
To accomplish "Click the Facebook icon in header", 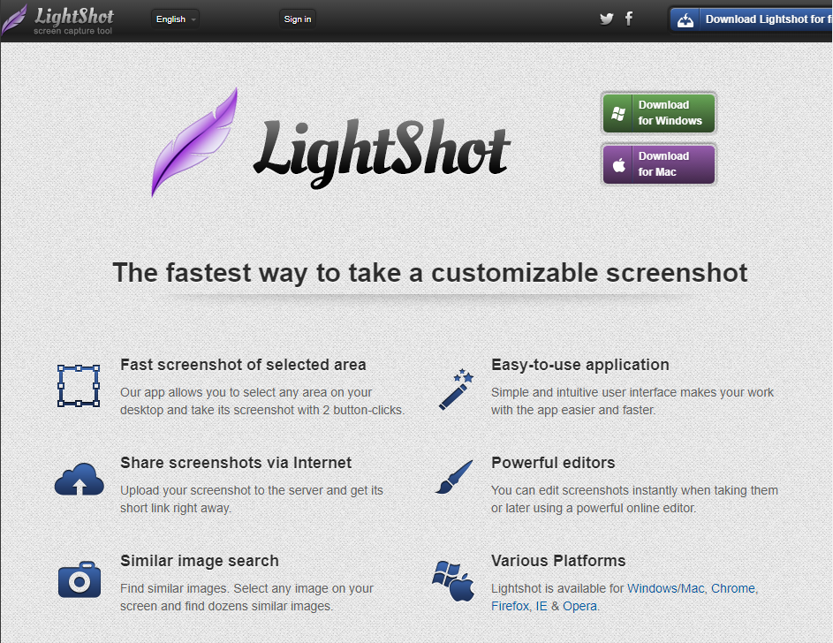I will click(629, 19).
